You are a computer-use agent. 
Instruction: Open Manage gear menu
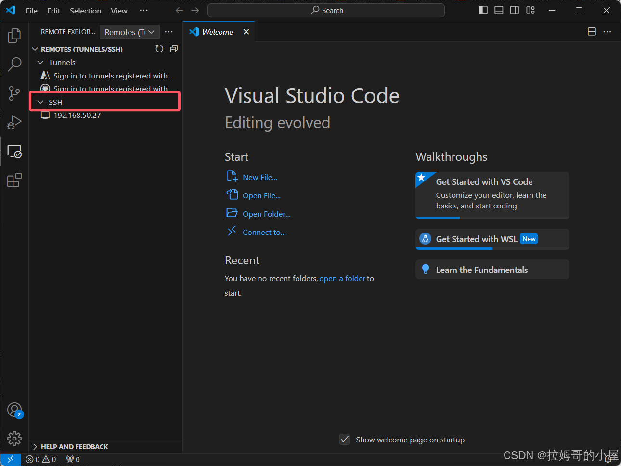14,439
